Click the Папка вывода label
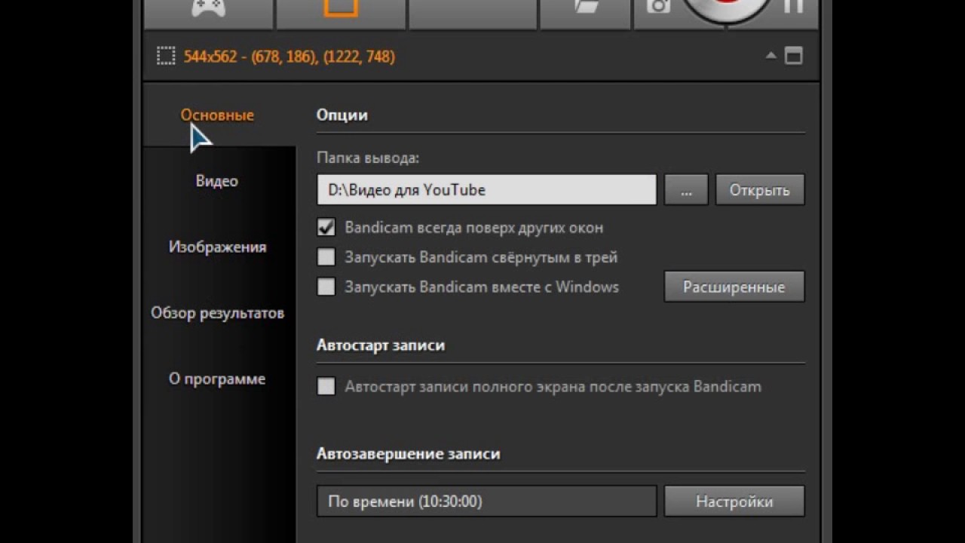This screenshot has width=965, height=543. (x=368, y=158)
